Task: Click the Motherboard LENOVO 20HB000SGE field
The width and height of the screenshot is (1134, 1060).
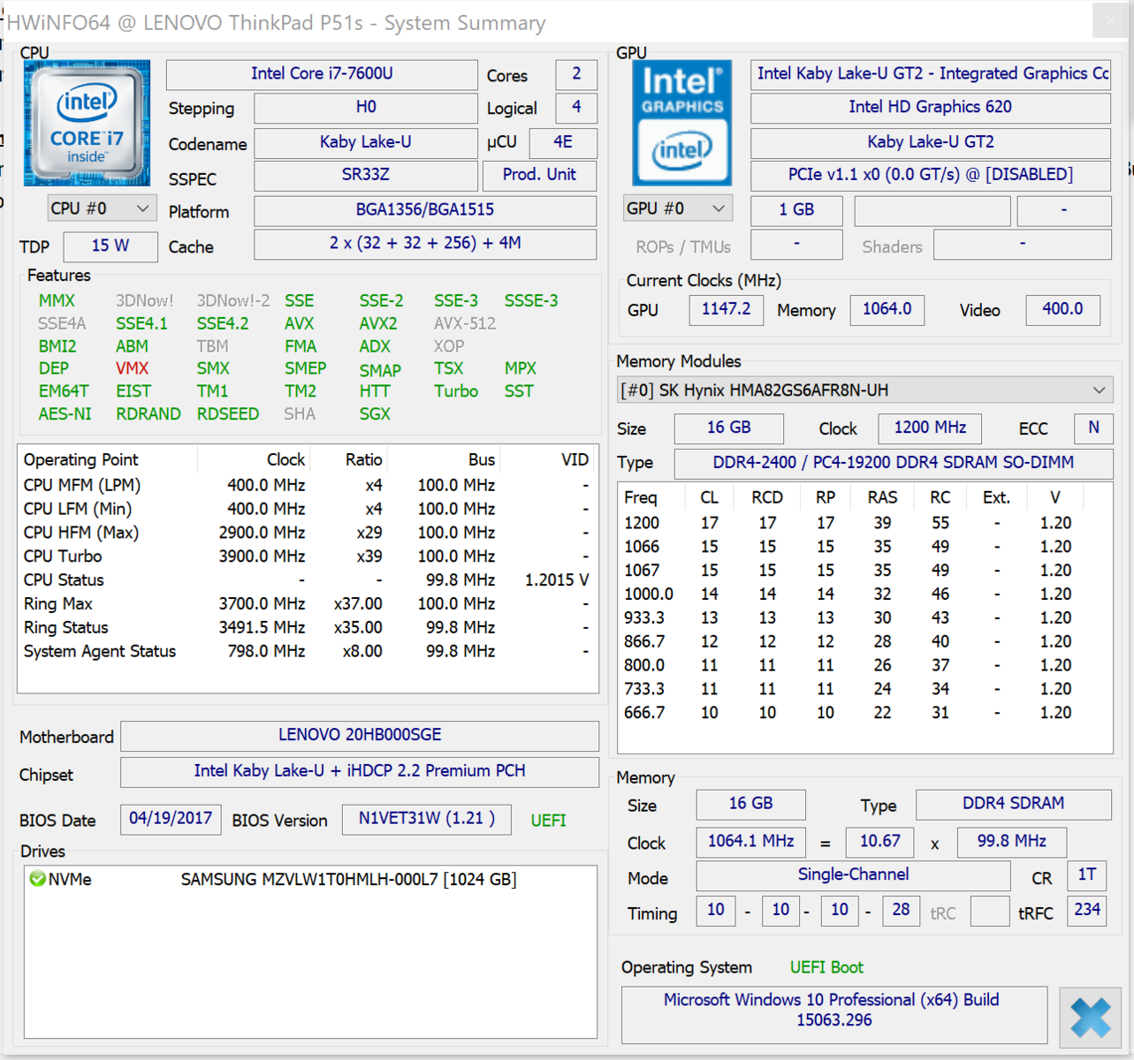Action: click(360, 736)
